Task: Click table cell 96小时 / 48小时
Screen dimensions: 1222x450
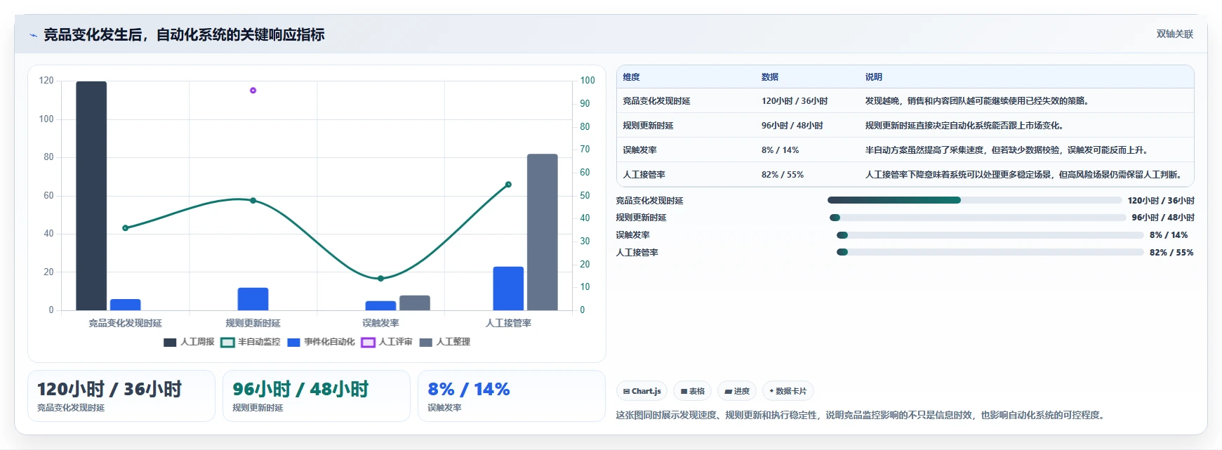Action: [x=792, y=126]
